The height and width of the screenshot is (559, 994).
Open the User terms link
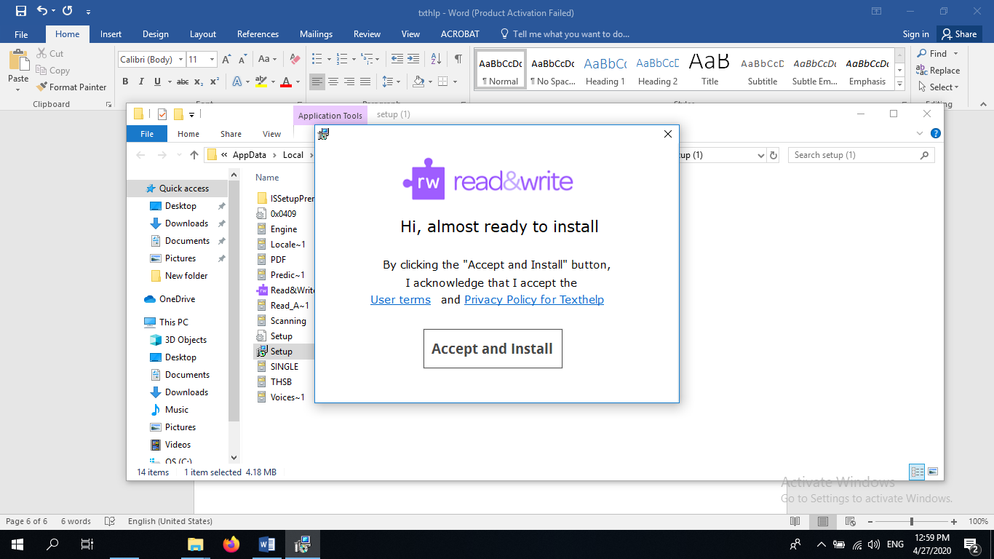coord(400,300)
